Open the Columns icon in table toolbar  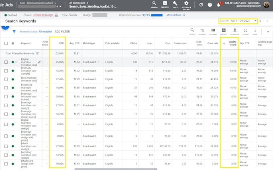tap(213, 31)
